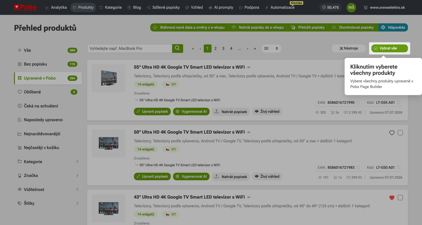Select Oblíbené filter with heart icon
Viewport: 422px width, 225px height.
[48, 92]
